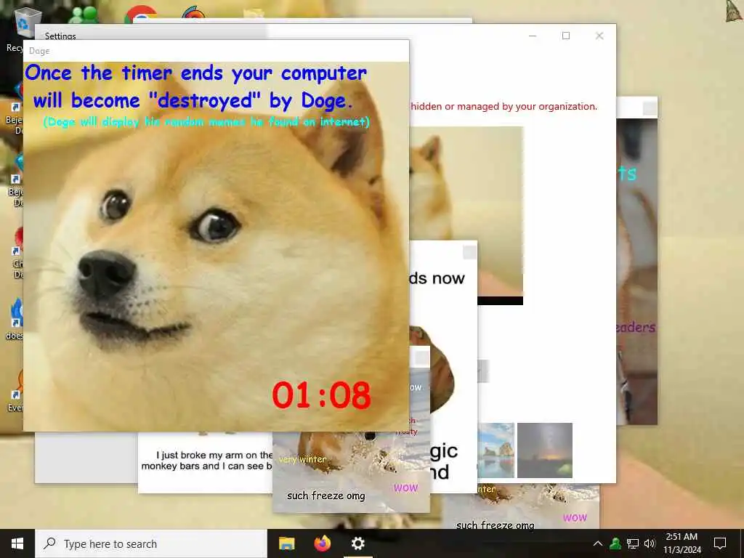Image resolution: width=744 pixels, height=558 pixels.
Task: Click the "such freeze omg" white caption
Action: [326, 496]
